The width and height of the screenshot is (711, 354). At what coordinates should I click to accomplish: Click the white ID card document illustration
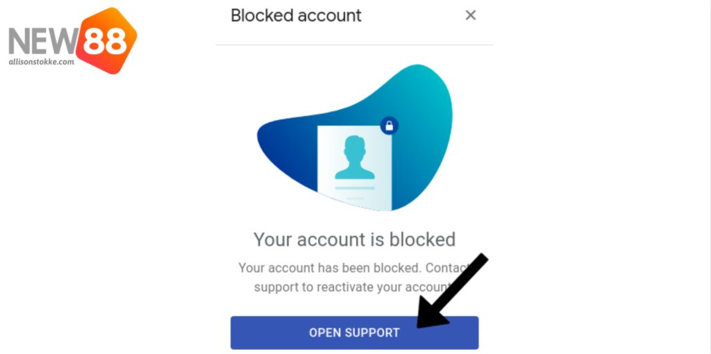pos(355,168)
